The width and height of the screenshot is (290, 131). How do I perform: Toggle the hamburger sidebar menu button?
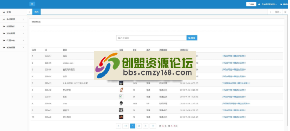(x=32, y=4)
